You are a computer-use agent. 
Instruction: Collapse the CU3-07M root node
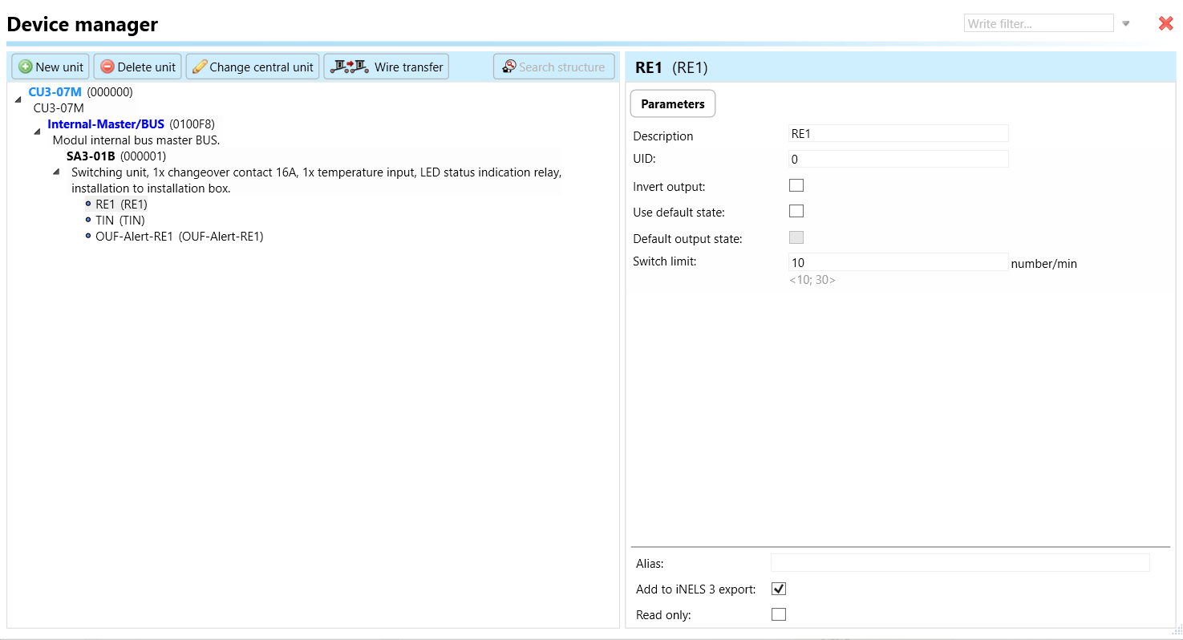click(x=18, y=99)
